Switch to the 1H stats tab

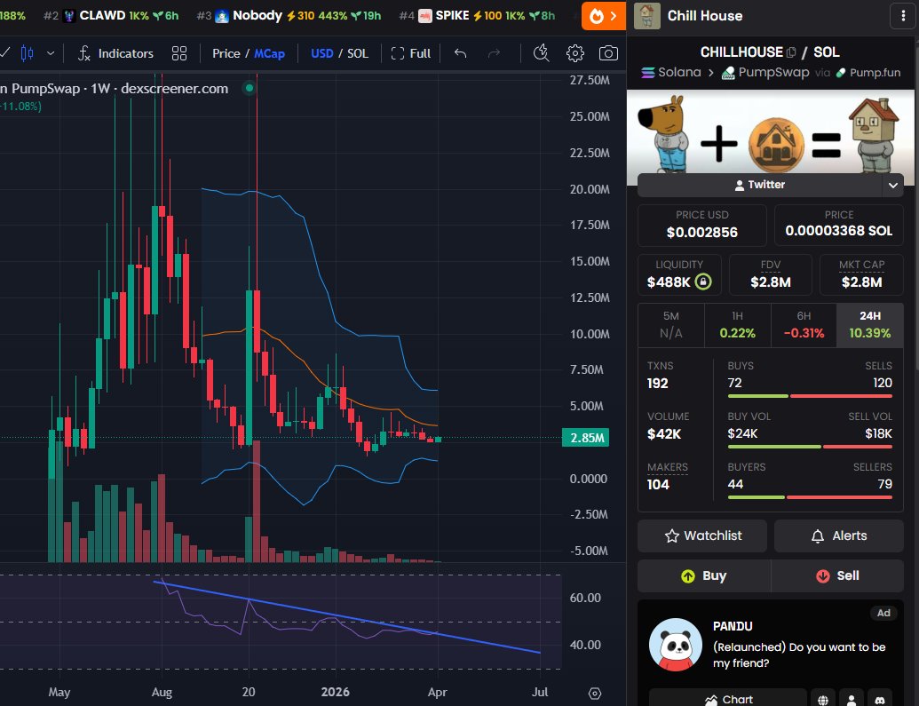tap(738, 325)
